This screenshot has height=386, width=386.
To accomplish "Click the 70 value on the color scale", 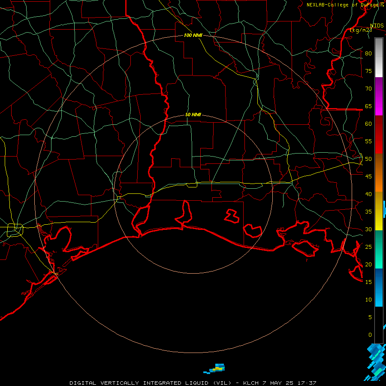I will tap(368, 89).
